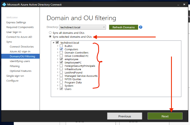This screenshot has width=190, height=125.
Task: Check the ForeignSecurityPrincipals checkbox
Action: click(x=61, y=66)
